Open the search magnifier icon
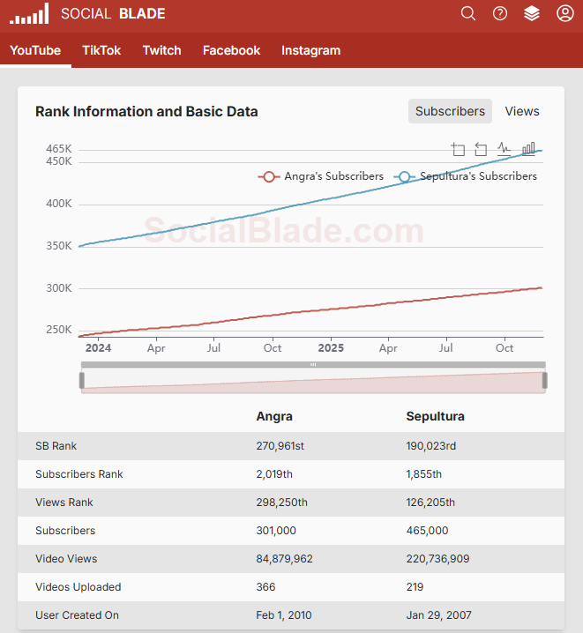The image size is (583, 633). 468,13
